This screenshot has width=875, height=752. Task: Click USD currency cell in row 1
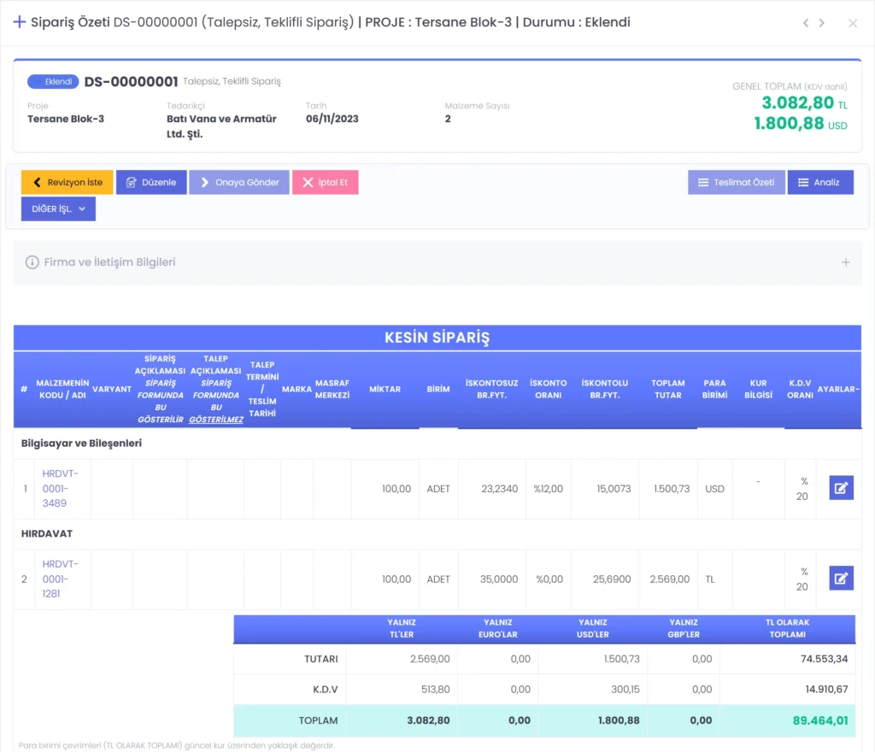[714, 489]
